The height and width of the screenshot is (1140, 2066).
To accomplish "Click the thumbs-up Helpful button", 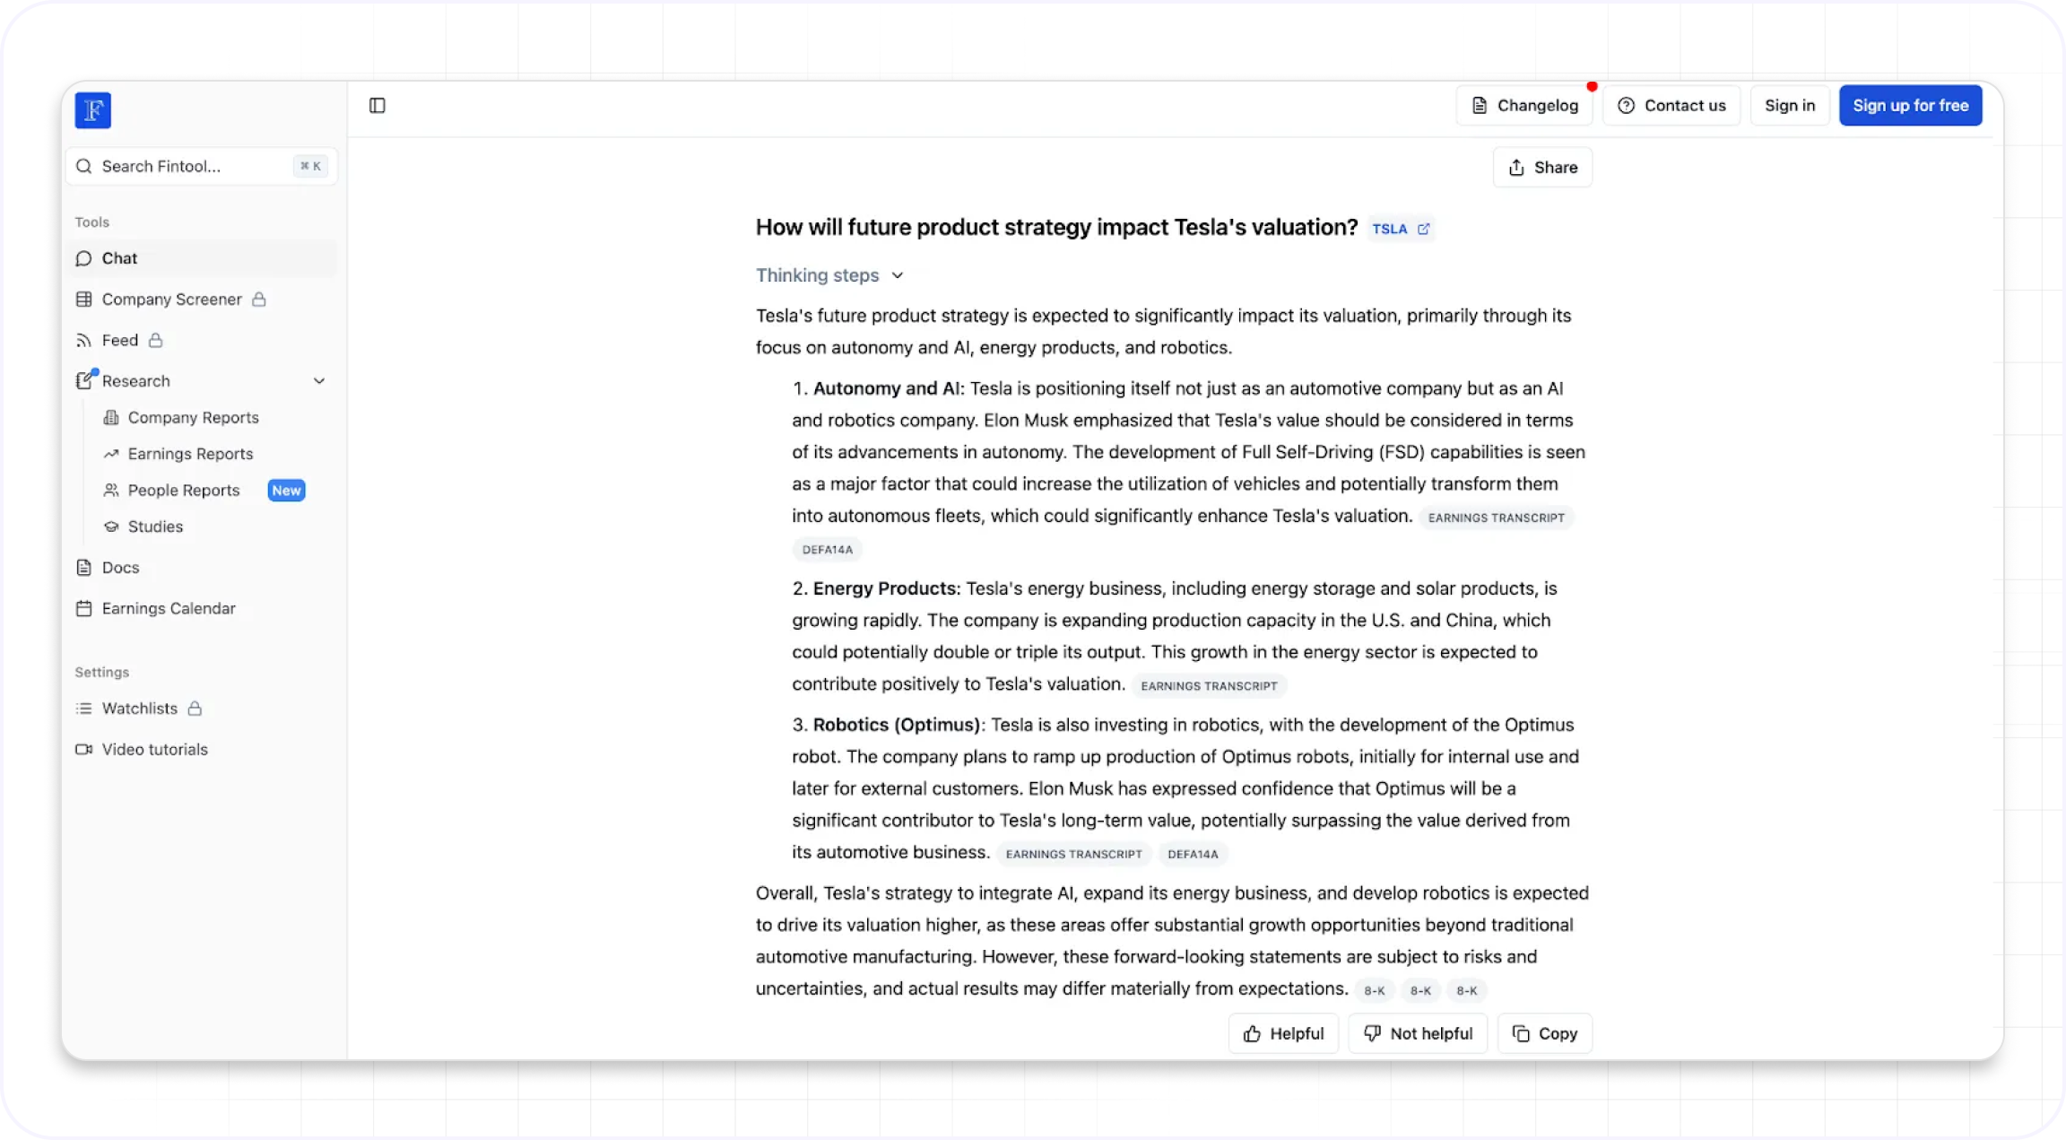I will pyautogui.click(x=1283, y=1033).
